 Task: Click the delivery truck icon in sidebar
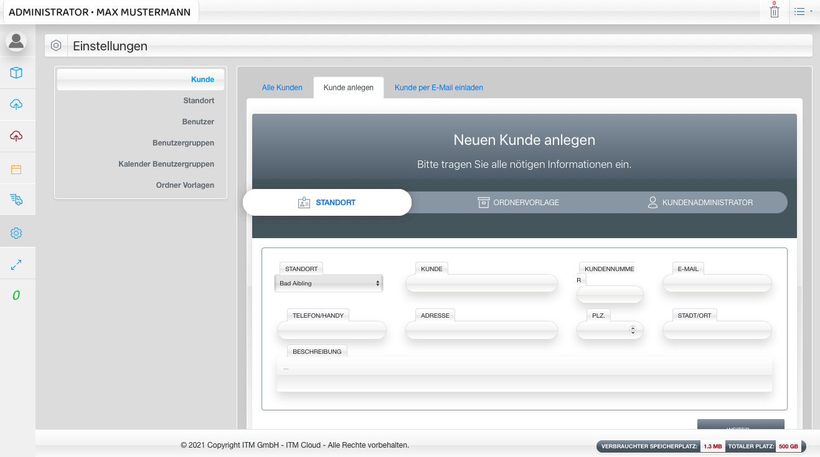(x=16, y=200)
